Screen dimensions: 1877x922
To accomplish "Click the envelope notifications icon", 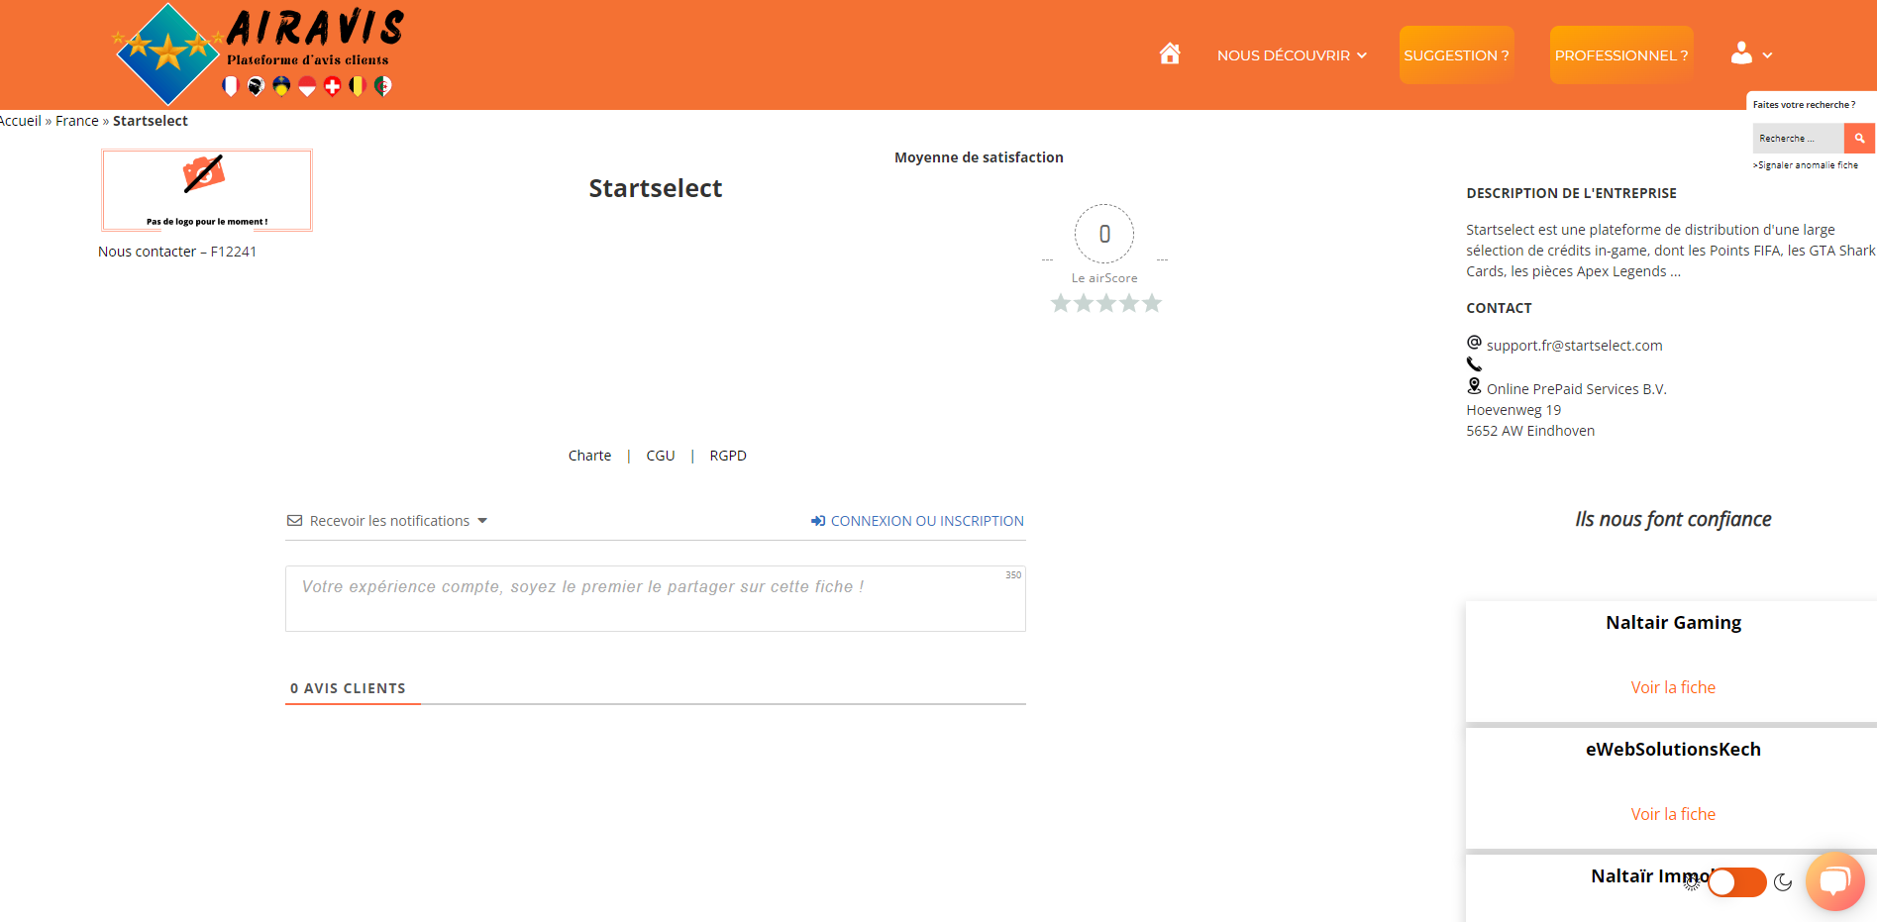I will (x=294, y=521).
